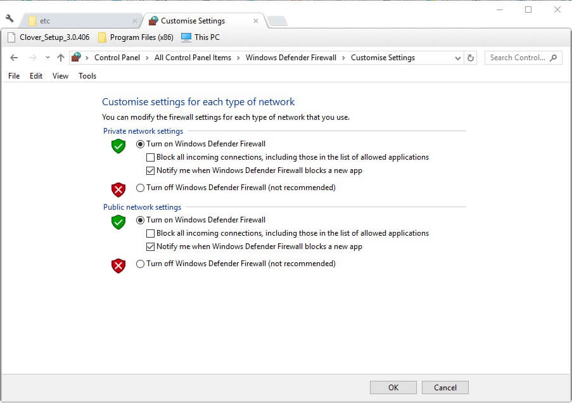Open the recent locations dropdown arrow

point(48,58)
